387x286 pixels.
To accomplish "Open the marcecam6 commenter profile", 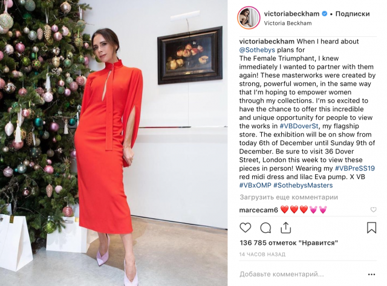I will point(258,210).
